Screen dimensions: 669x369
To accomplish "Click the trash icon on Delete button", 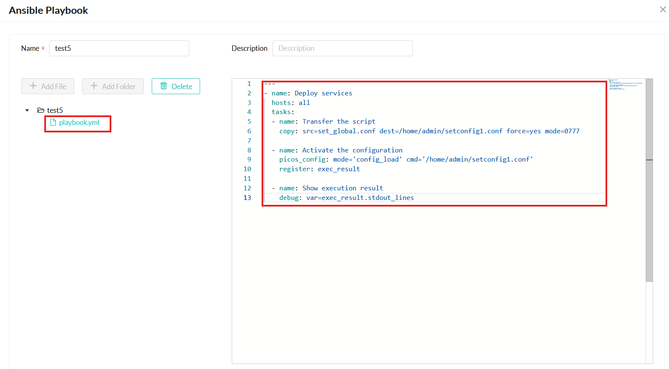I will pos(164,86).
